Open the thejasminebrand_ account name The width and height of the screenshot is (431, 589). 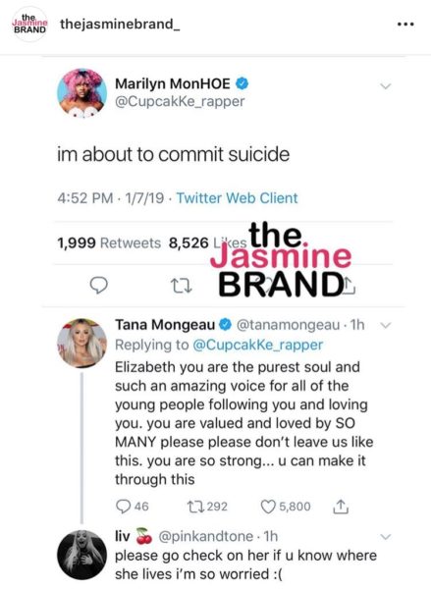click(120, 25)
